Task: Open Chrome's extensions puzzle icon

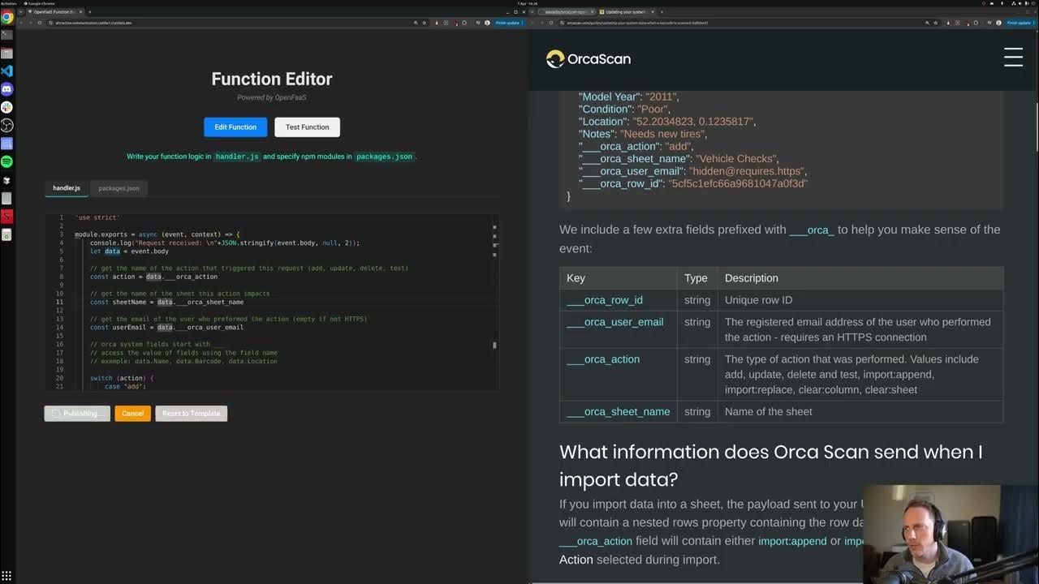Action: tap(989, 23)
